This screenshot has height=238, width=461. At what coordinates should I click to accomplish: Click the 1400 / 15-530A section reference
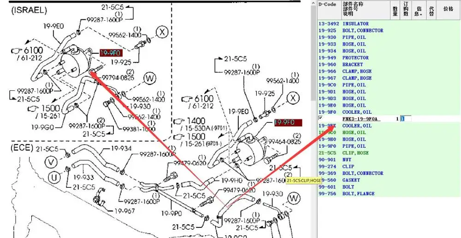coord(200,124)
